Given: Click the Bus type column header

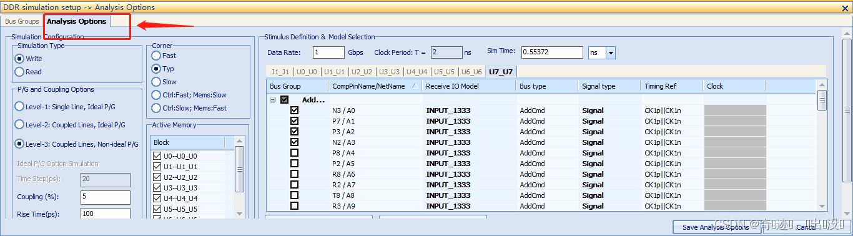Looking at the screenshot, I should [547, 86].
